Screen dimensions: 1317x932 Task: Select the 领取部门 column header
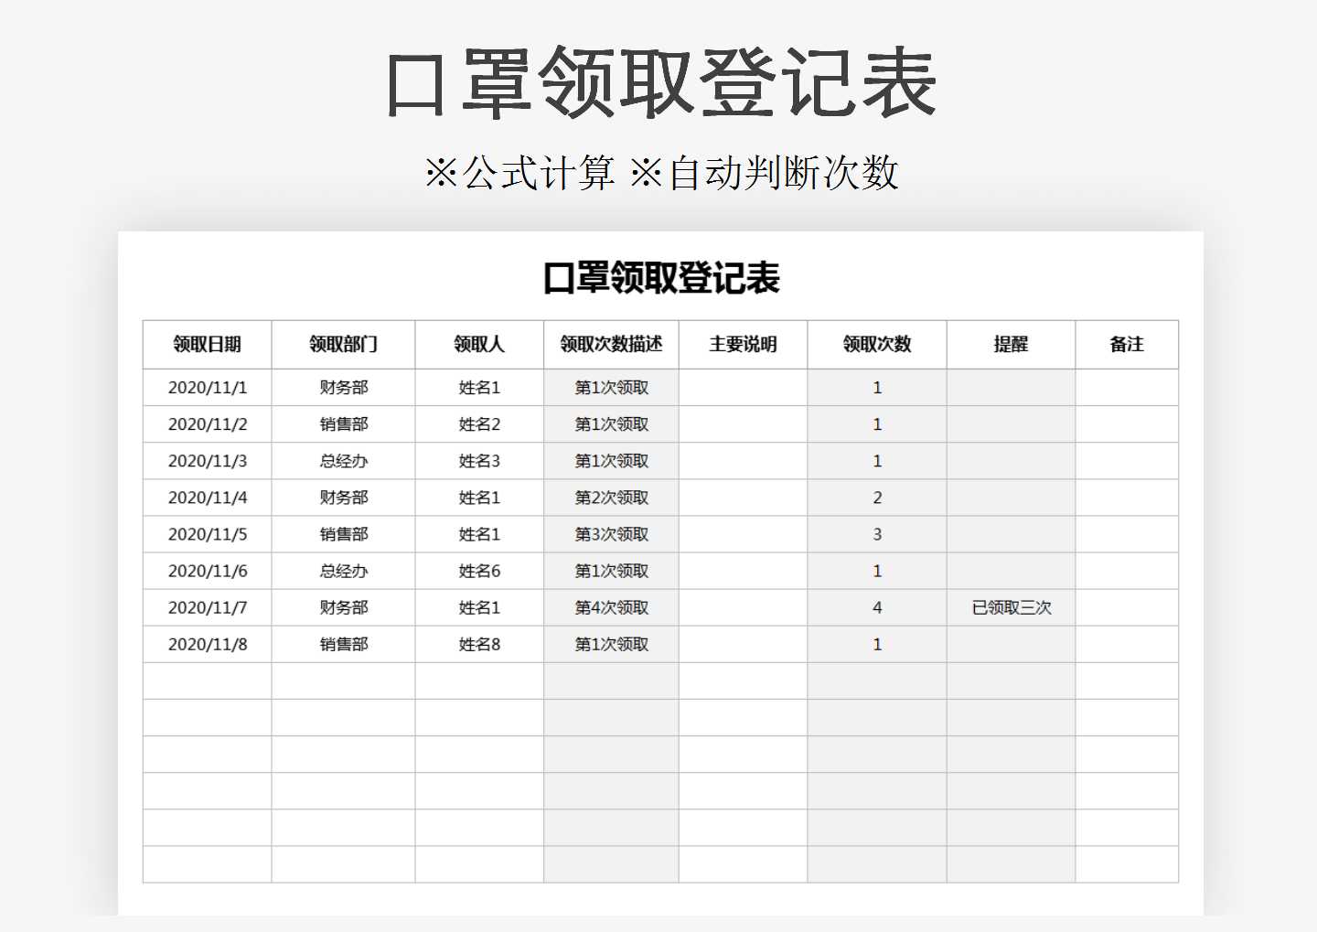[343, 345]
